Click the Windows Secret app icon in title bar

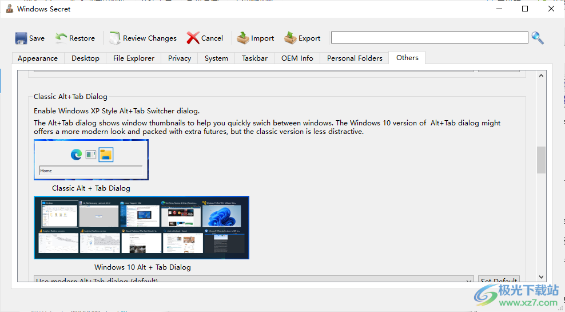click(9, 9)
